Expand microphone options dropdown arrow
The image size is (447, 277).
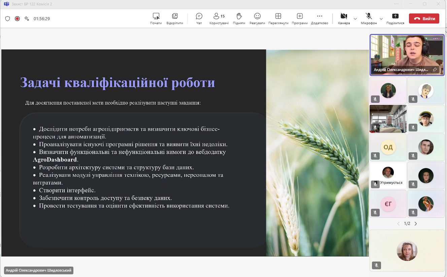coord(381,18)
